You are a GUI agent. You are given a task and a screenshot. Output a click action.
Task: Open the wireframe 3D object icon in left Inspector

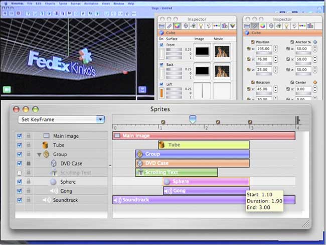click(x=186, y=26)
